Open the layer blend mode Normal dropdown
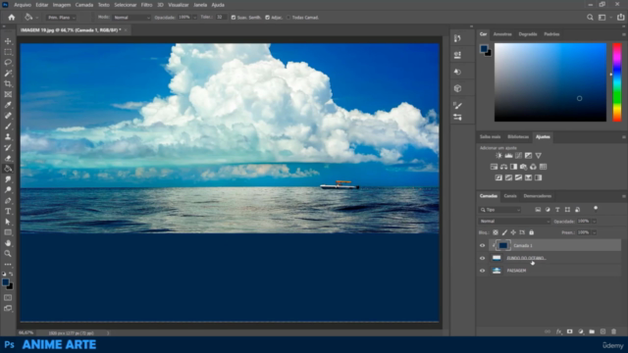The image size is (628, 353). point(514,222)
